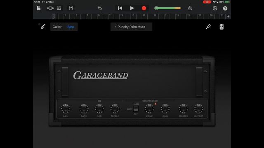Open input settings cable icon

pyautogui.click(x=43, y=26)
